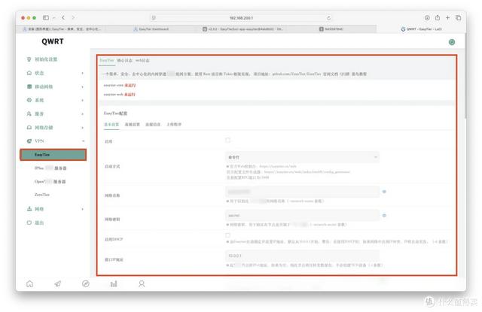Open the ZeroTier submenu item
482x312 pixels.
click(x=42, y=195)
